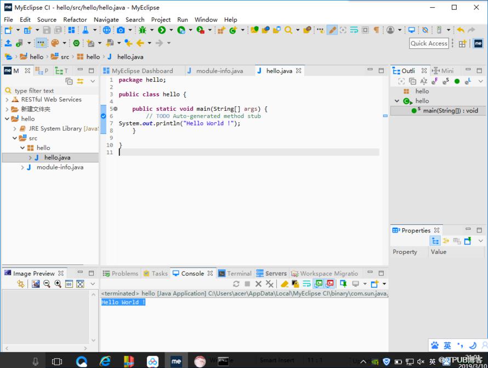Viewport: 488px width, 368px height.
Task: Collapse the src folder in the tree
Action: click(x=15, y=138)
